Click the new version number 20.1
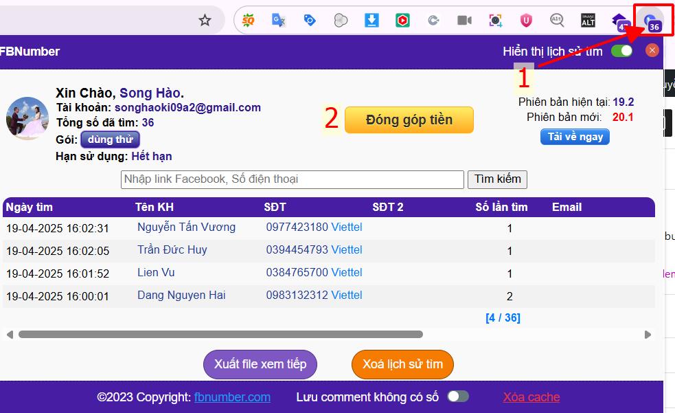675x413 pixels. tap(623, 117)
